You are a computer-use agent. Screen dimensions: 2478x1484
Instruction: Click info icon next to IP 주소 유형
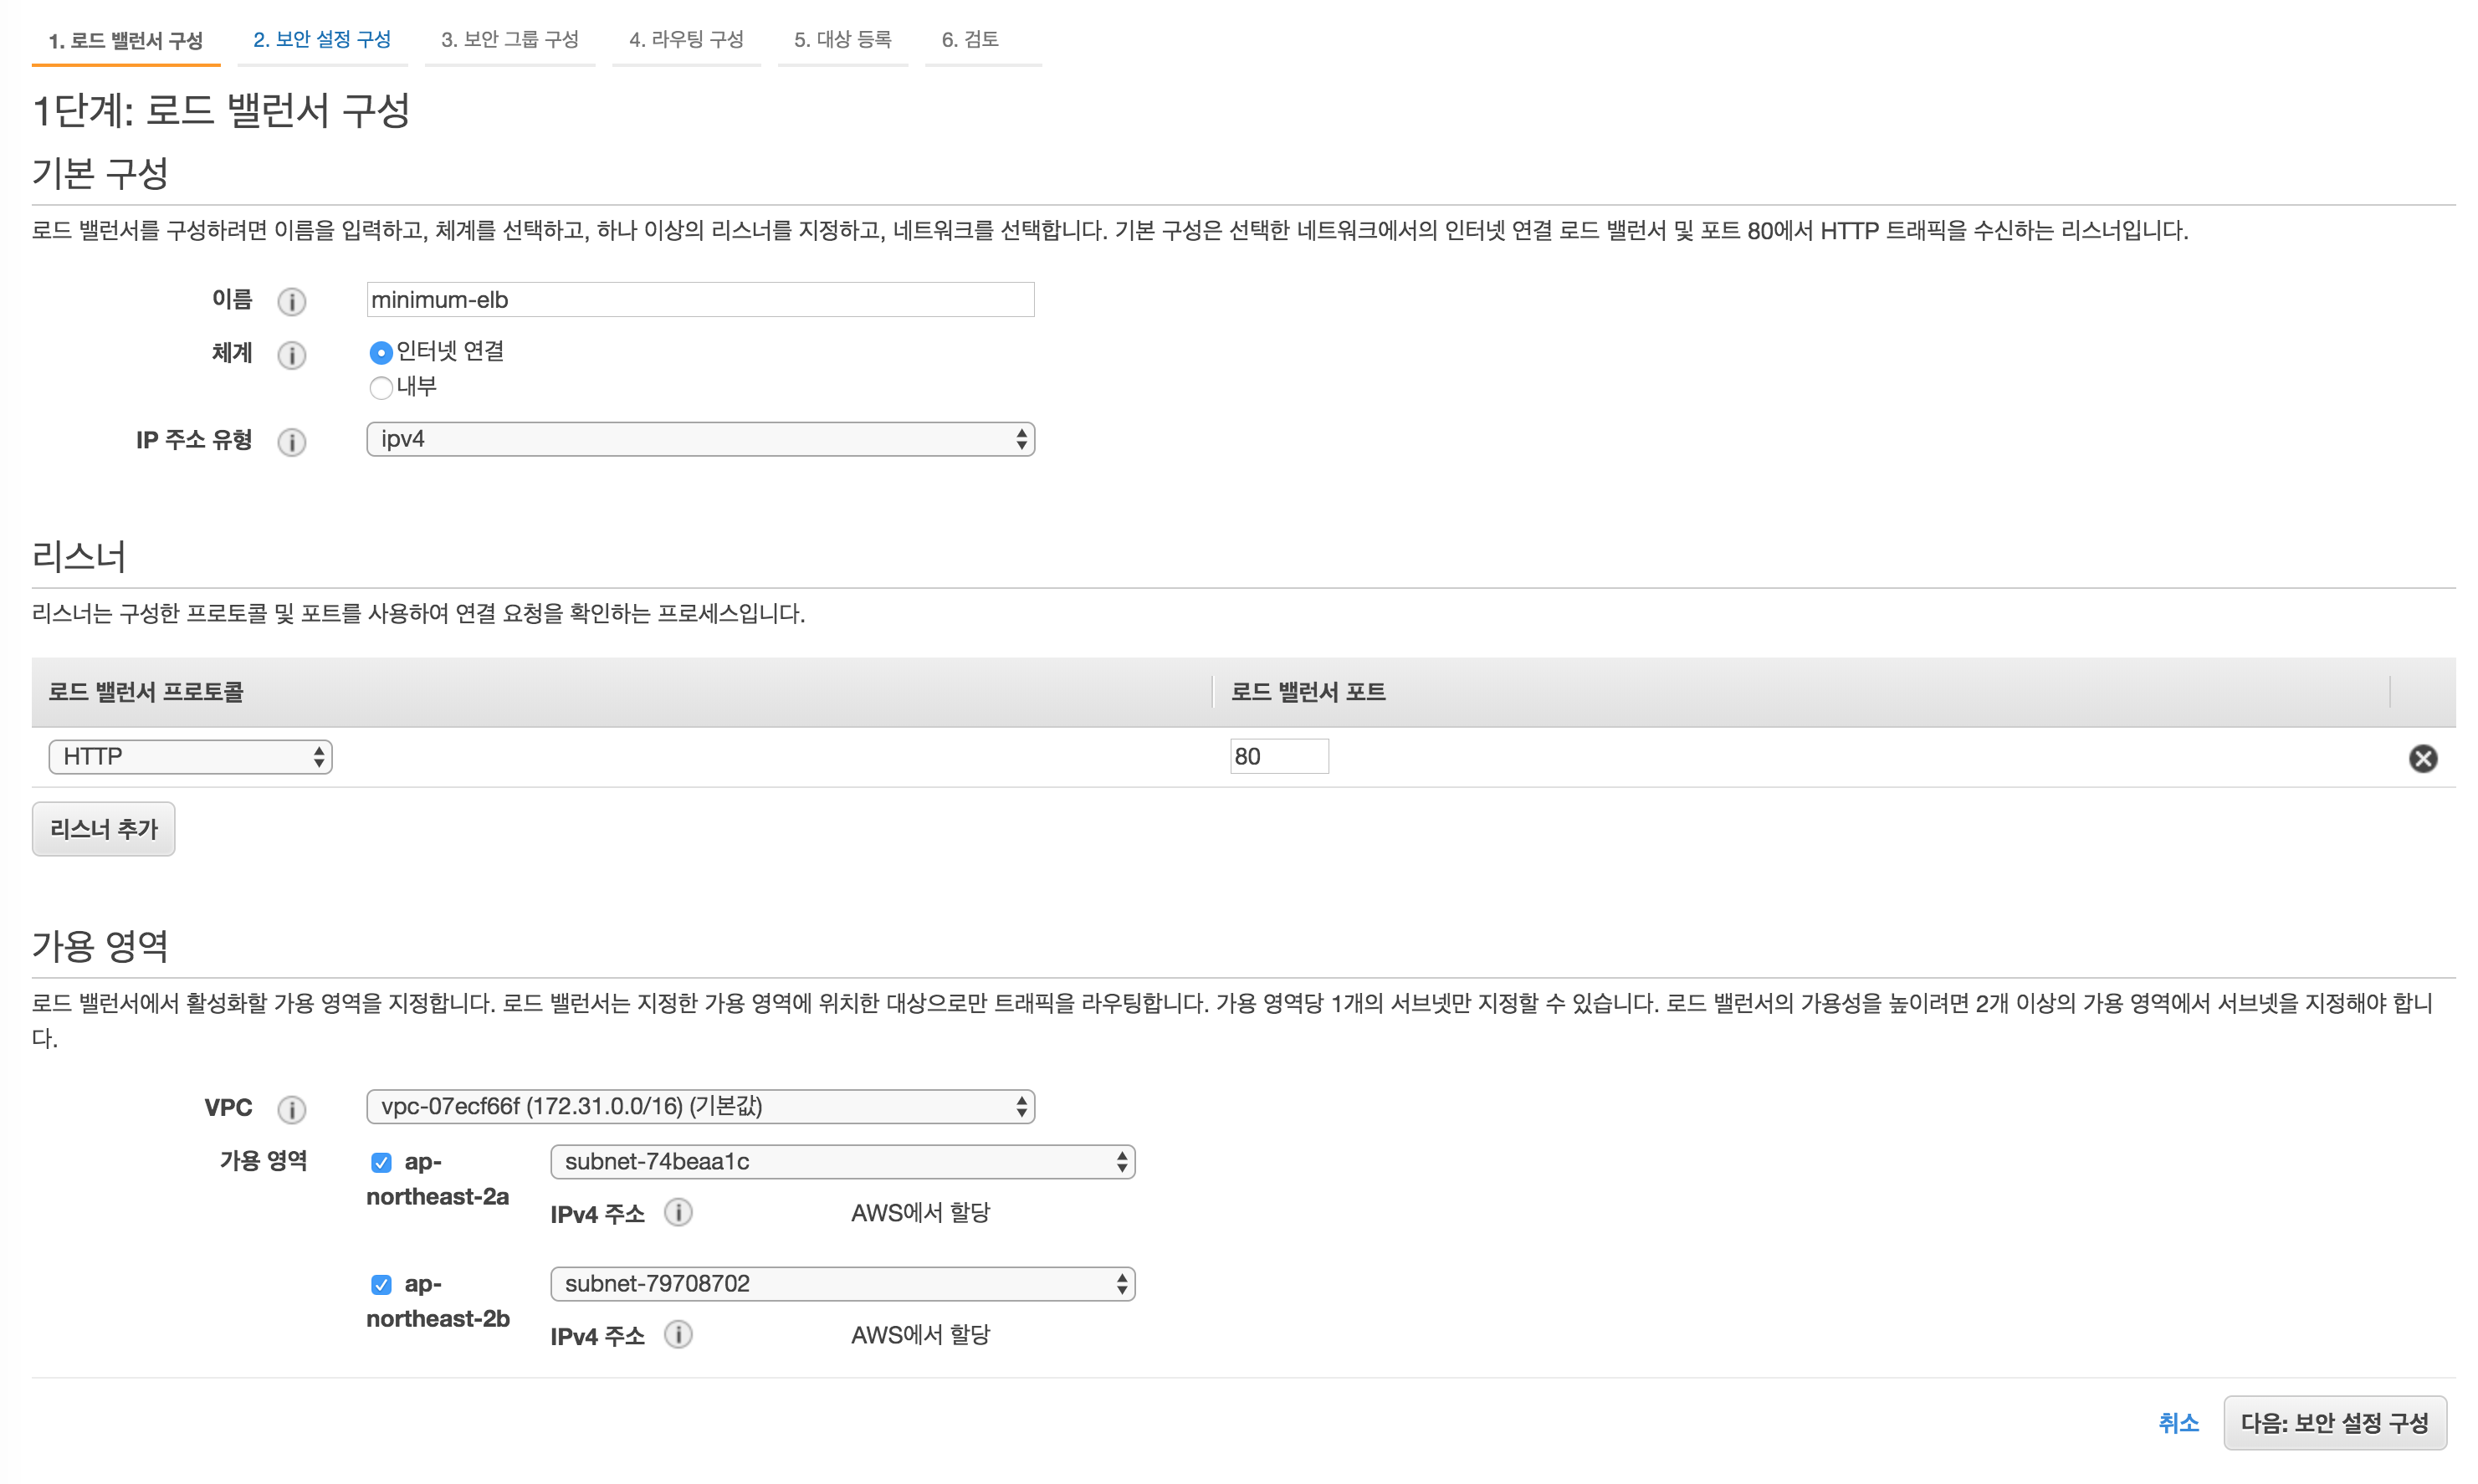point(291,441)
